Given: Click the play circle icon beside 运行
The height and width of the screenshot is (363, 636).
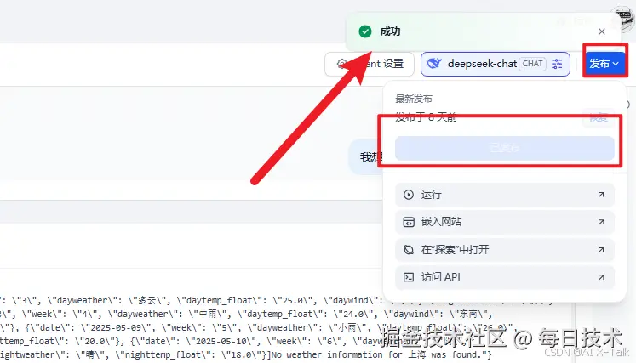Looking at the screenshot, I should (x=409, y=195).
